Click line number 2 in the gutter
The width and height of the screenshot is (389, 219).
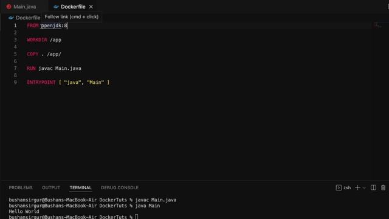click(x=15, y=33)
